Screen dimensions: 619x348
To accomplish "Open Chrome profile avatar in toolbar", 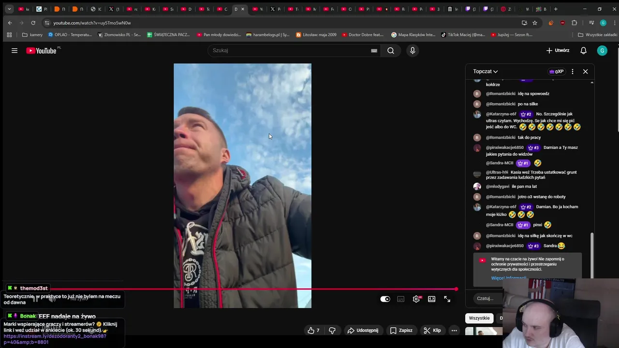I will (603, 23).
